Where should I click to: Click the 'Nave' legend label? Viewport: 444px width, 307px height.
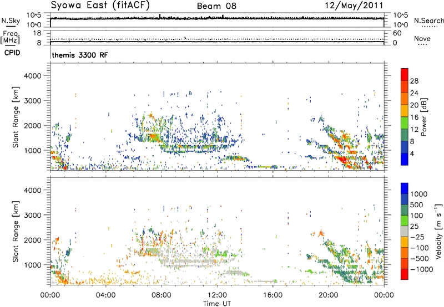click(x=422, y=38)
